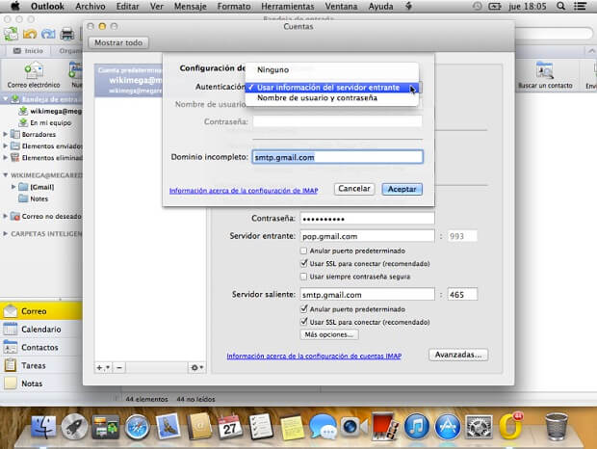Switch to the Inicio ribbon tab

pyautogui.click(x=29, y=51)
